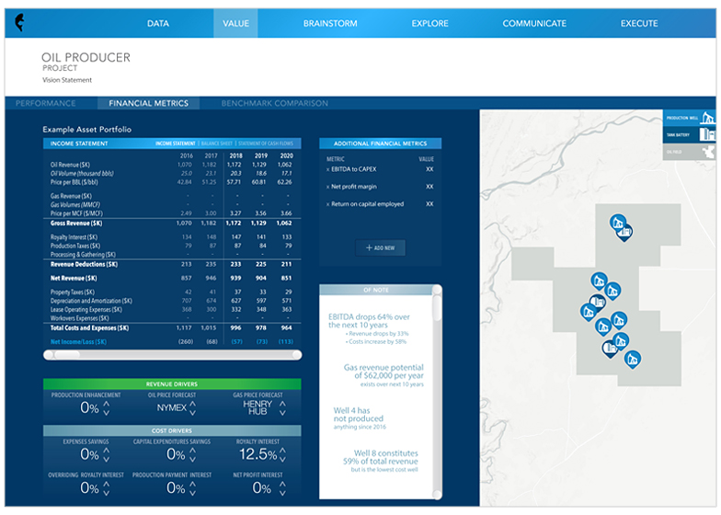Select the southernmost production well pin on map
This screenshot has width=721, height=515.
[x=633, y=357]
